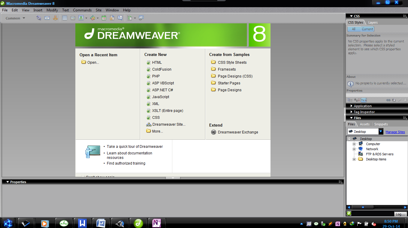The height and width of the screenshot is (228, 408).
Task: Click the Templates insert icon
Action: tap(130, 18)
